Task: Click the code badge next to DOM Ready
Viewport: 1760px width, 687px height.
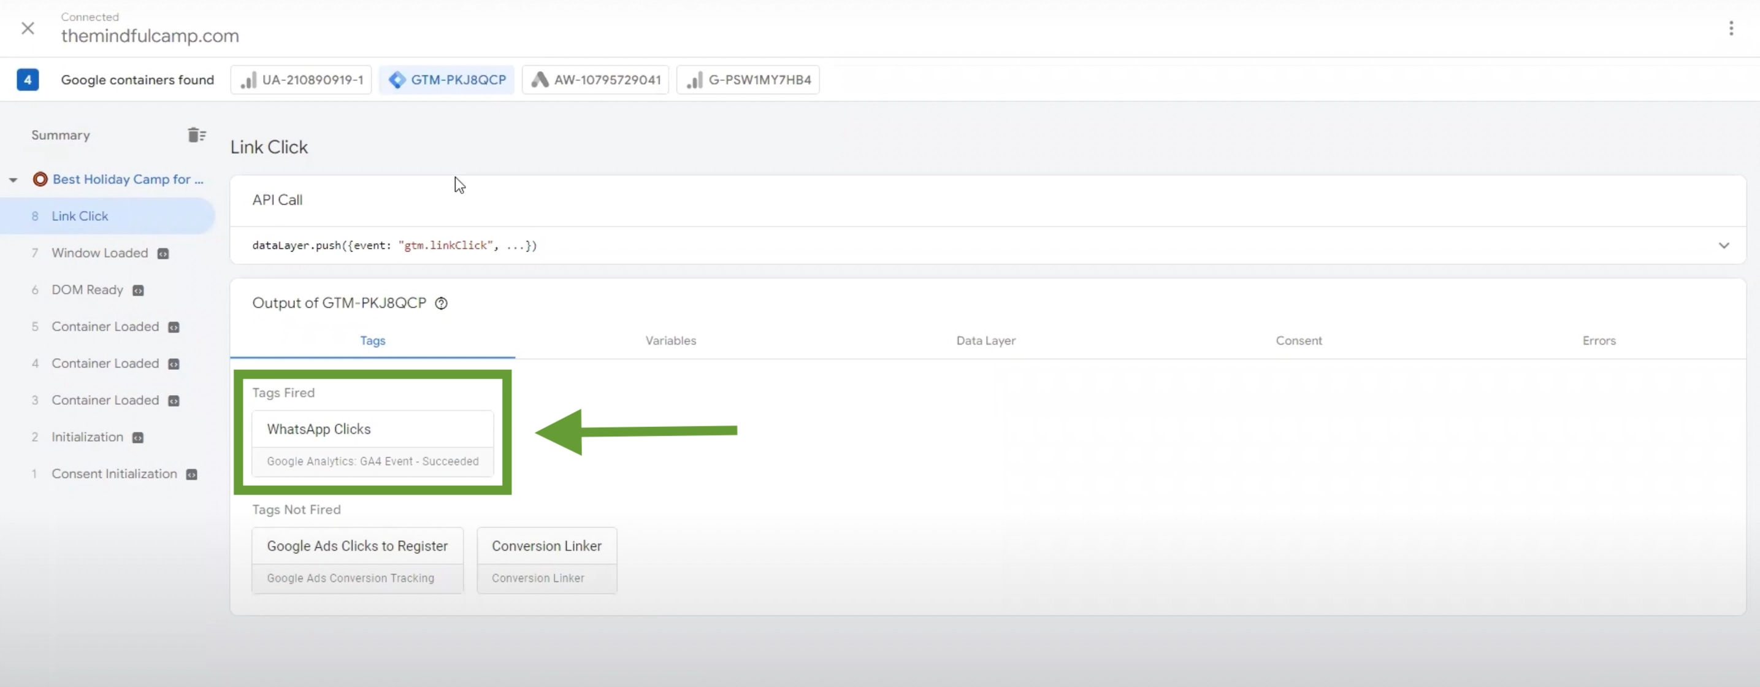Action: [138, 291]
